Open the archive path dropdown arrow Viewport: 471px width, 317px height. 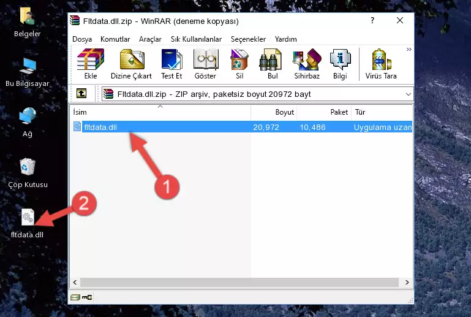[408, 94]
